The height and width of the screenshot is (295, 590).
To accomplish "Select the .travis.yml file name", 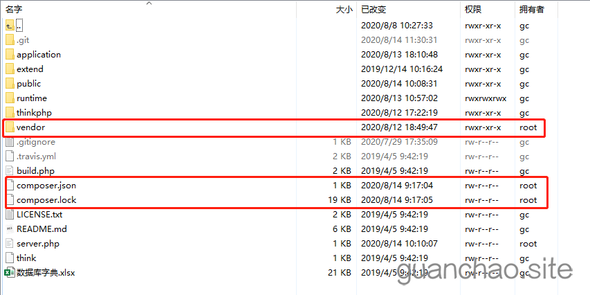I will coord(37,157).
